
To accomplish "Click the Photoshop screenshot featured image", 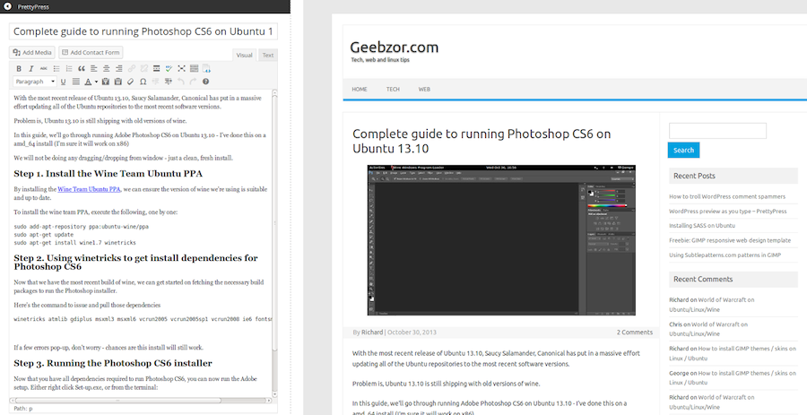I will 501,240.
